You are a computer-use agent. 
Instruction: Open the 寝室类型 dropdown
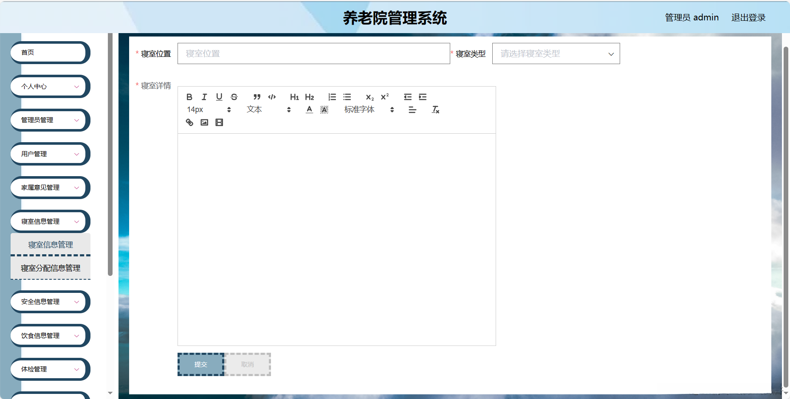pos(556,53)
